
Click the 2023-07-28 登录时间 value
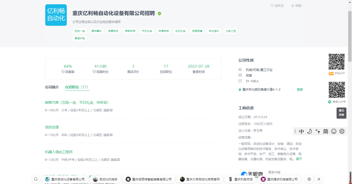(x=199, y=66)
